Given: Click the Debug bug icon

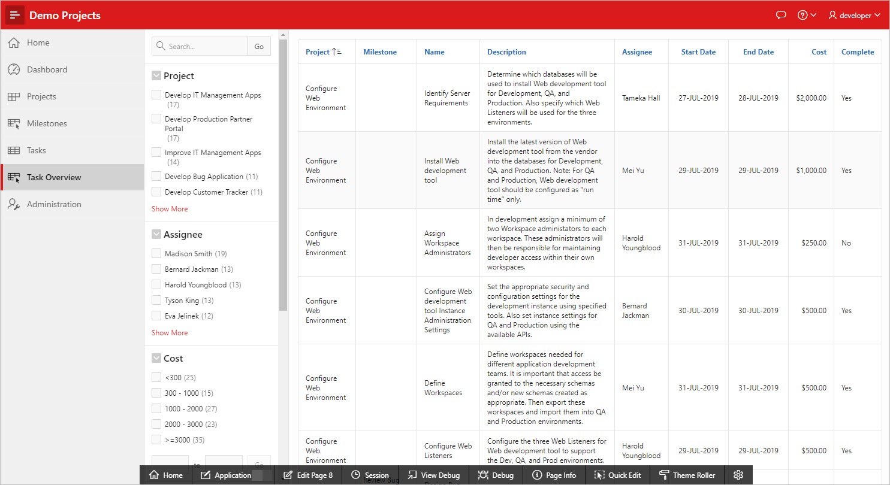Looking at the screenshot, I should pos(483,475).
